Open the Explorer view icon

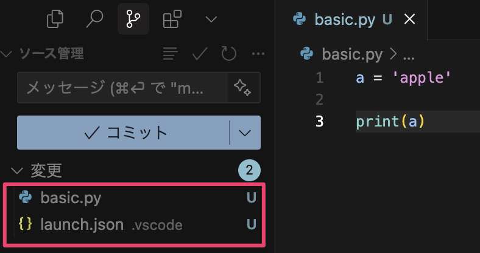click(x=55, y=19)
